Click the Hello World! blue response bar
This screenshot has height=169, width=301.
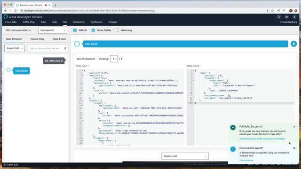(x=185, y=44)
